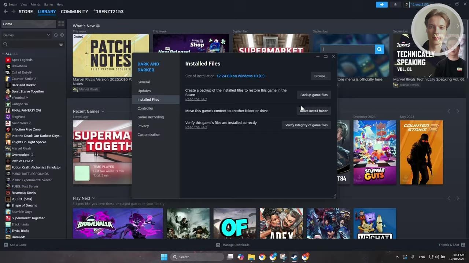Click Backup game files button
This screenshot has height=263, width=469.
click(x=314, y=95)
